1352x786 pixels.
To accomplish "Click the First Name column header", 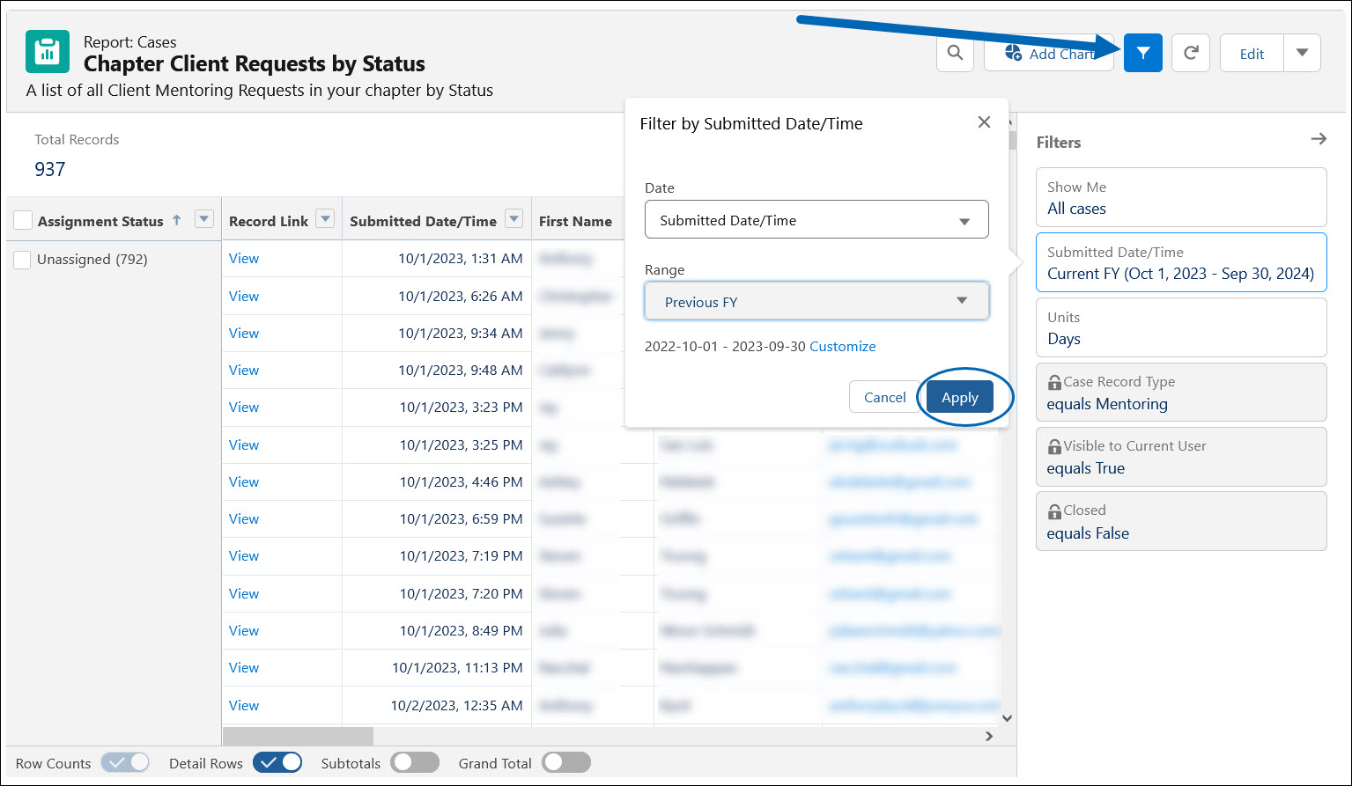I will click(x=575, y=221).
